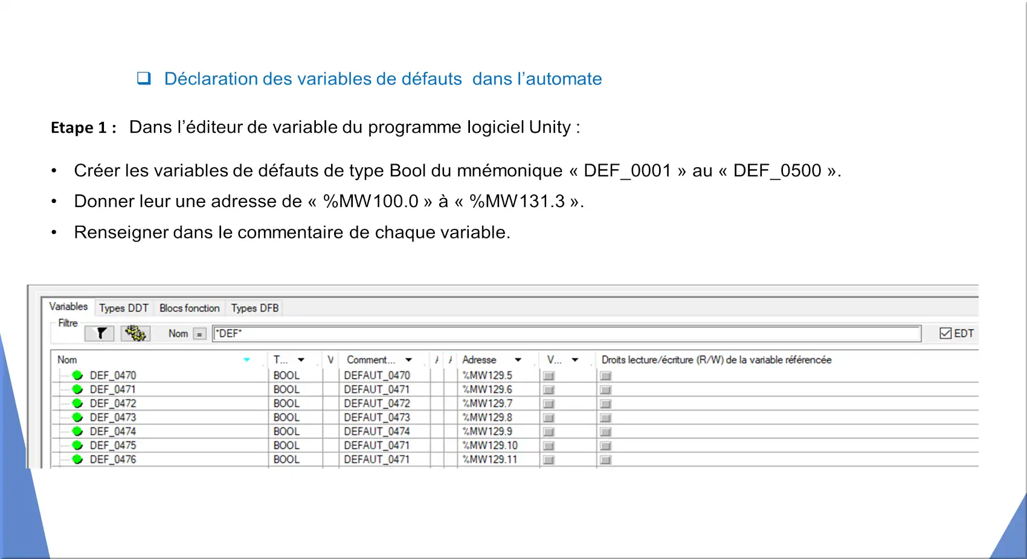Switch to the Variables tab
The height and width of the screenshot is (559, 1027).
pos(68,307)
